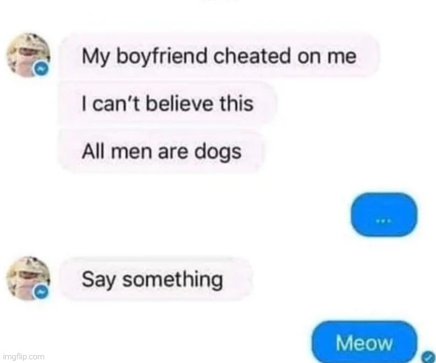Select the 'Say something' message bubble
The height and width of the screenshot is (363, 436).
pyautogui.click(x=157, y=279)
